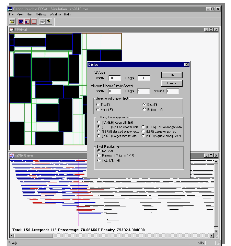Screen dimensions: 231x246
Task: Open the File menu
Action: [x=11, y=14]
